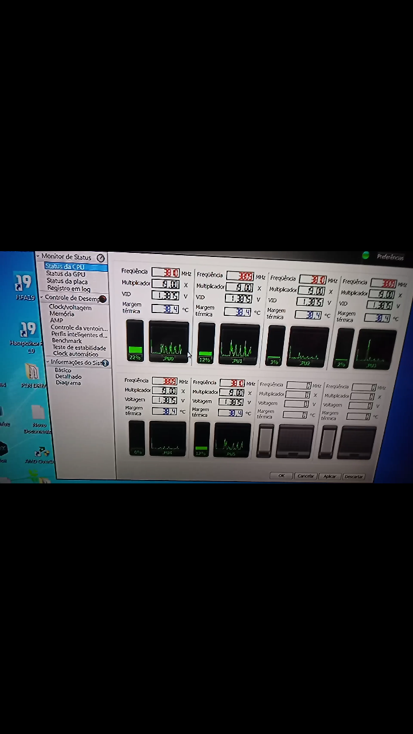Screen dimensions: 413x734
Task: Click the 0% load bar for CPU4
Action: click(x=137, y=438)
